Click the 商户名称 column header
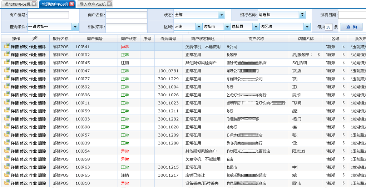Viewport: 366px width, 188px height. 256,39
